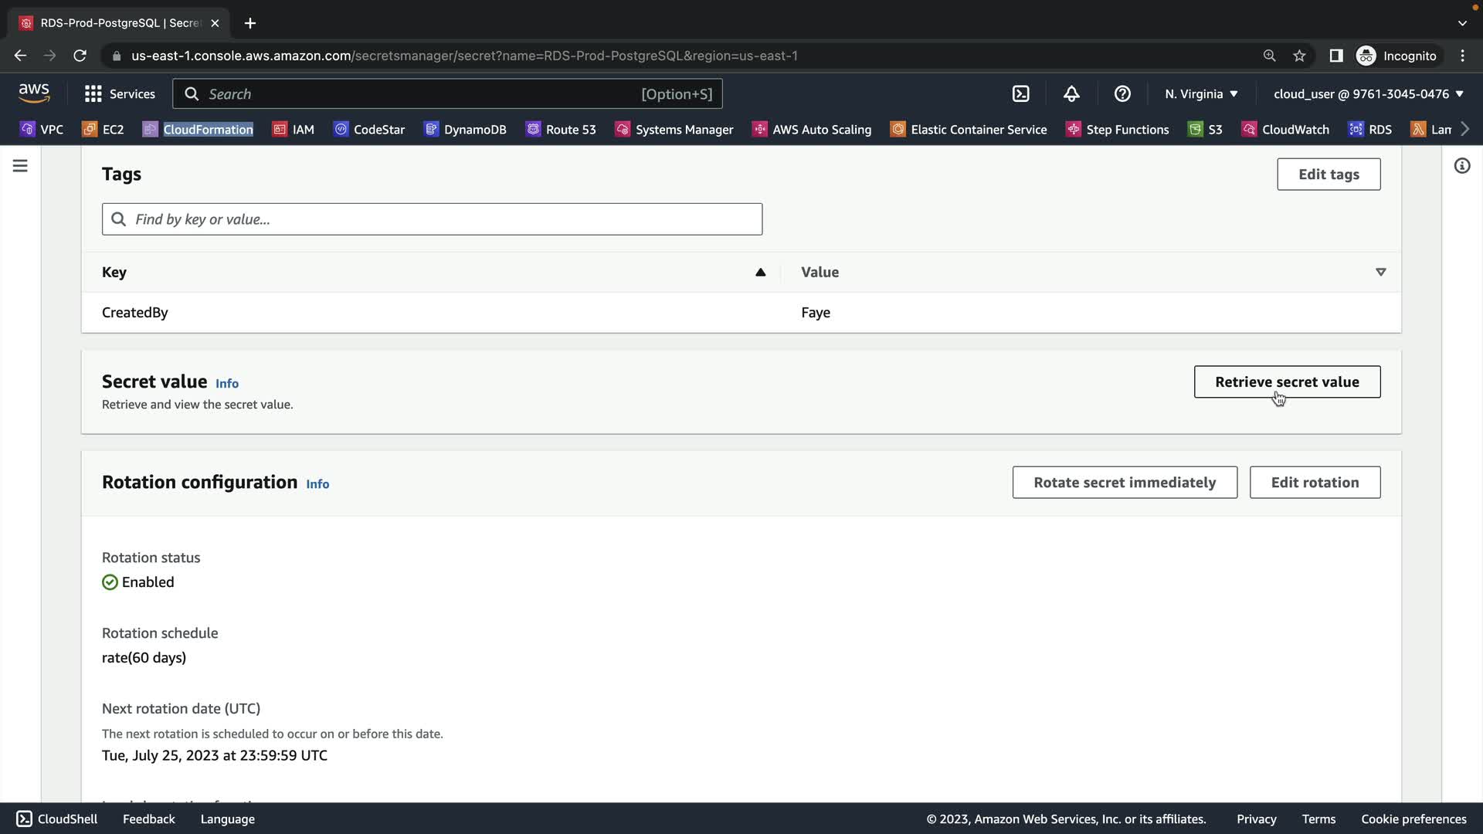
Task: Open CloudFormation from the favorites bar
Action: (207, 129)
